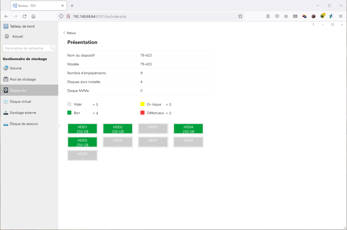Click the Stockage externe icon
This screenshot has height=230, width=347.
click(x=6, y=113)
